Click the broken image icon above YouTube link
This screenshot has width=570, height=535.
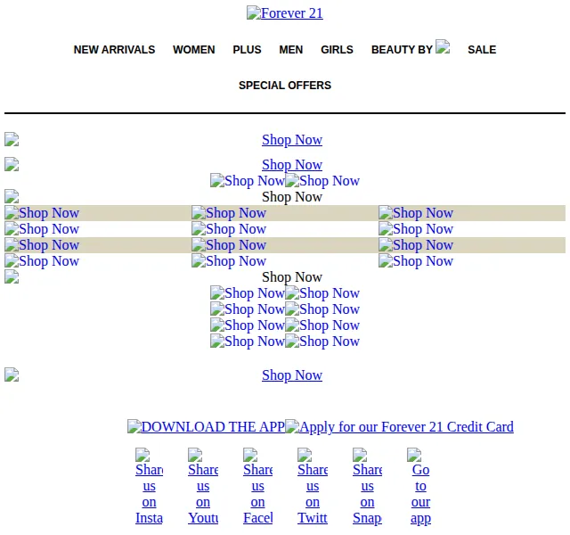pos(195,455)
